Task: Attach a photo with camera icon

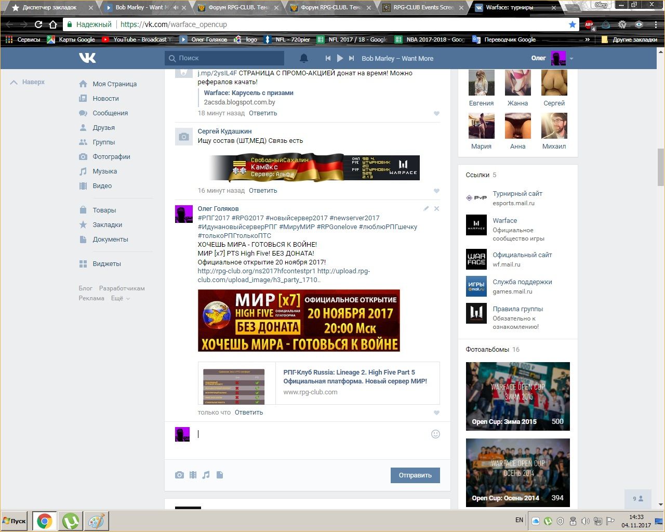Action: 179,475
